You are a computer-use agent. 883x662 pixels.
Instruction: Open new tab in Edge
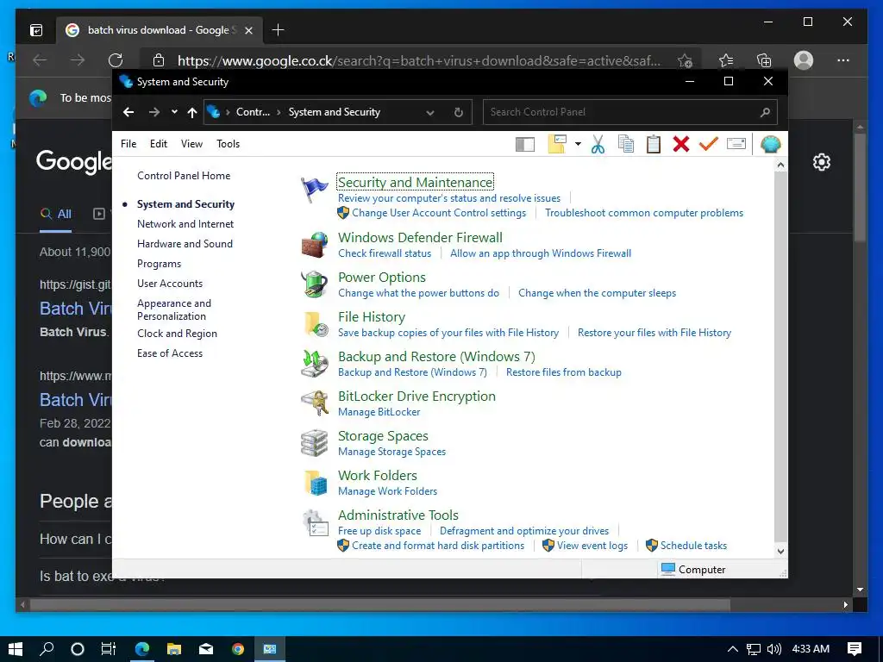pos(278,30)
